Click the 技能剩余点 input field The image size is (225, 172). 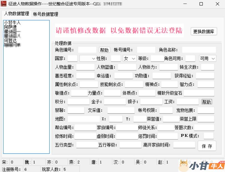tap(134, 84)
